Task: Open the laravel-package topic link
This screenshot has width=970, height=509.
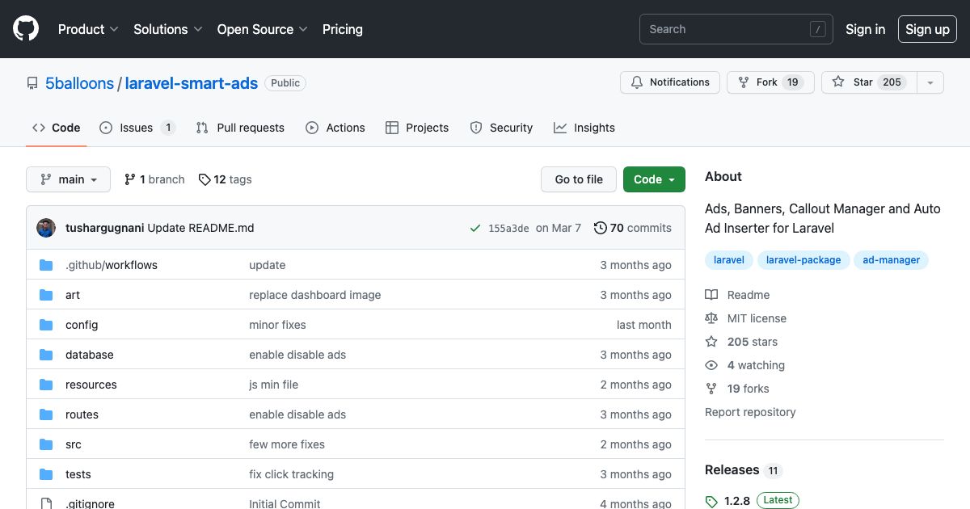Action: click(803, 259)
